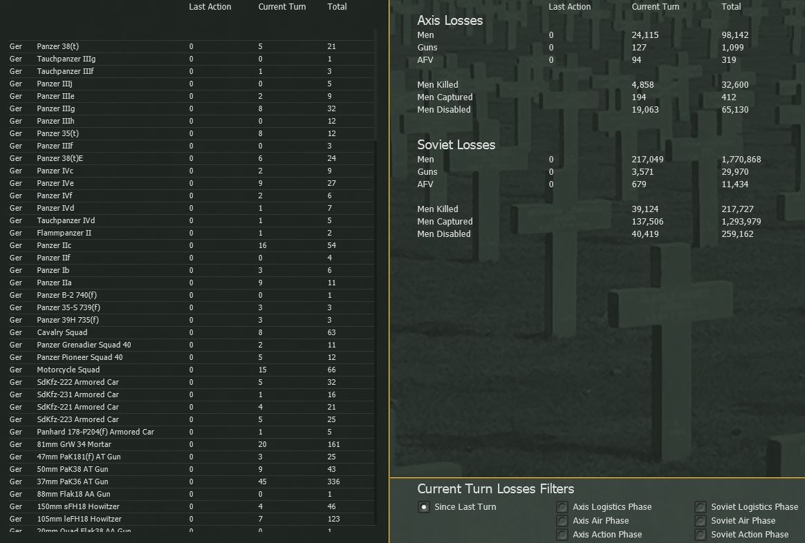The image size is (805, 543).
Task: Click Soviet total men value 1,770,868
Action: click(x=741, y=160)
